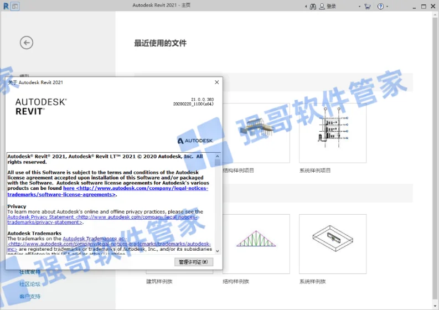439x310 pixels.
Task: Click the 客户支持 link in sidebar
Action: [30, 296]
